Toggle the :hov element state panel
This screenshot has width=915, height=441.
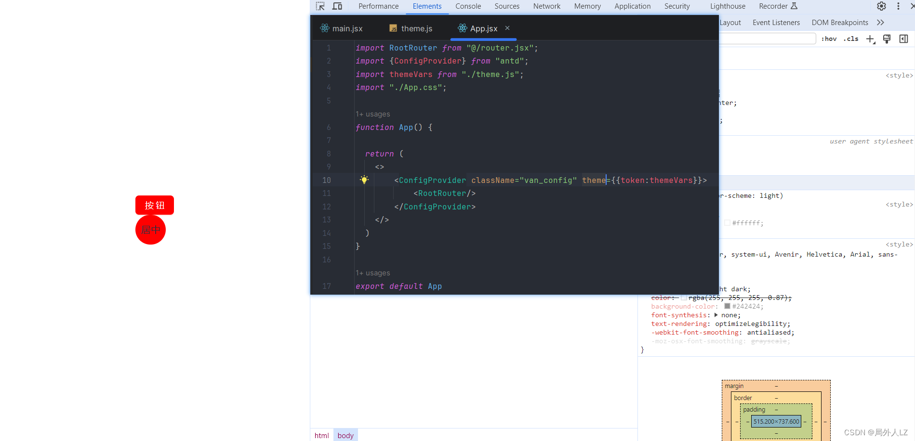coord(829,39)
